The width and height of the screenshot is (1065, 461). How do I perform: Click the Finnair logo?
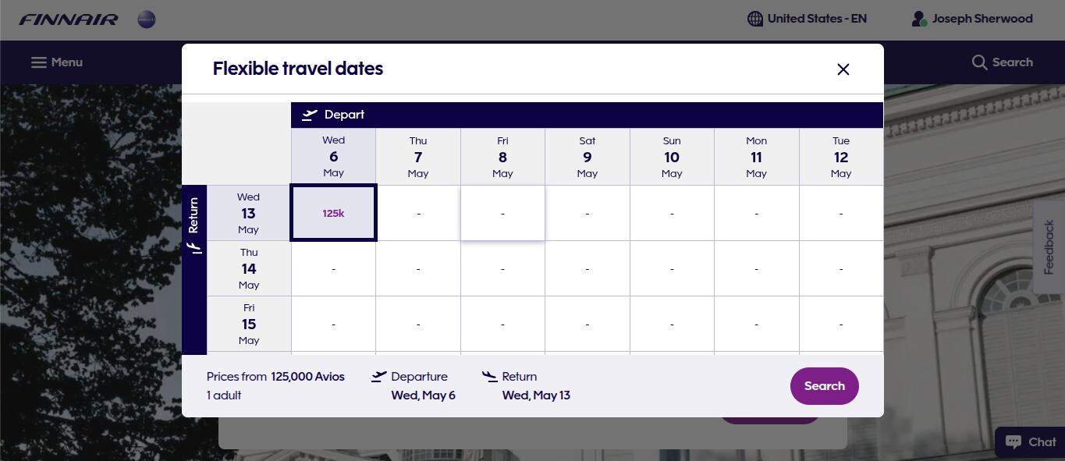[x=68, y=20]
